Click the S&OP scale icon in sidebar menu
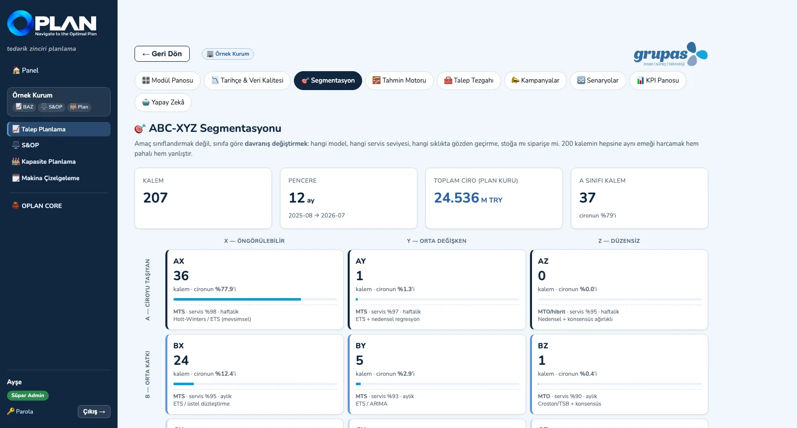797x428 pixels. [16, 145]
